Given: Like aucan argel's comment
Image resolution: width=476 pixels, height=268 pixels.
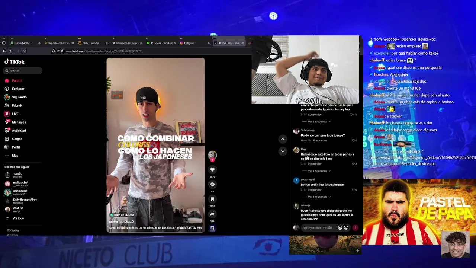Looking at the screenshot, I should click(x=353, y=190).
